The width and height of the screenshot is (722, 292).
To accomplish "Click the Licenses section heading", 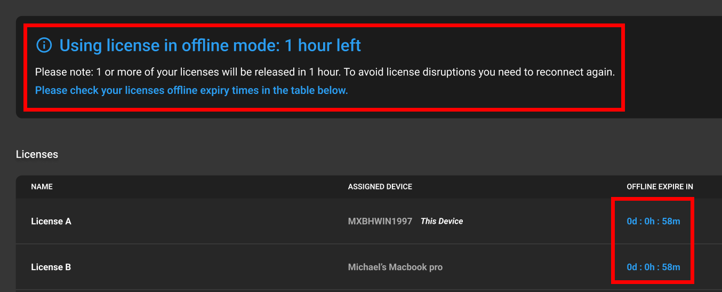I will [37, 154].
